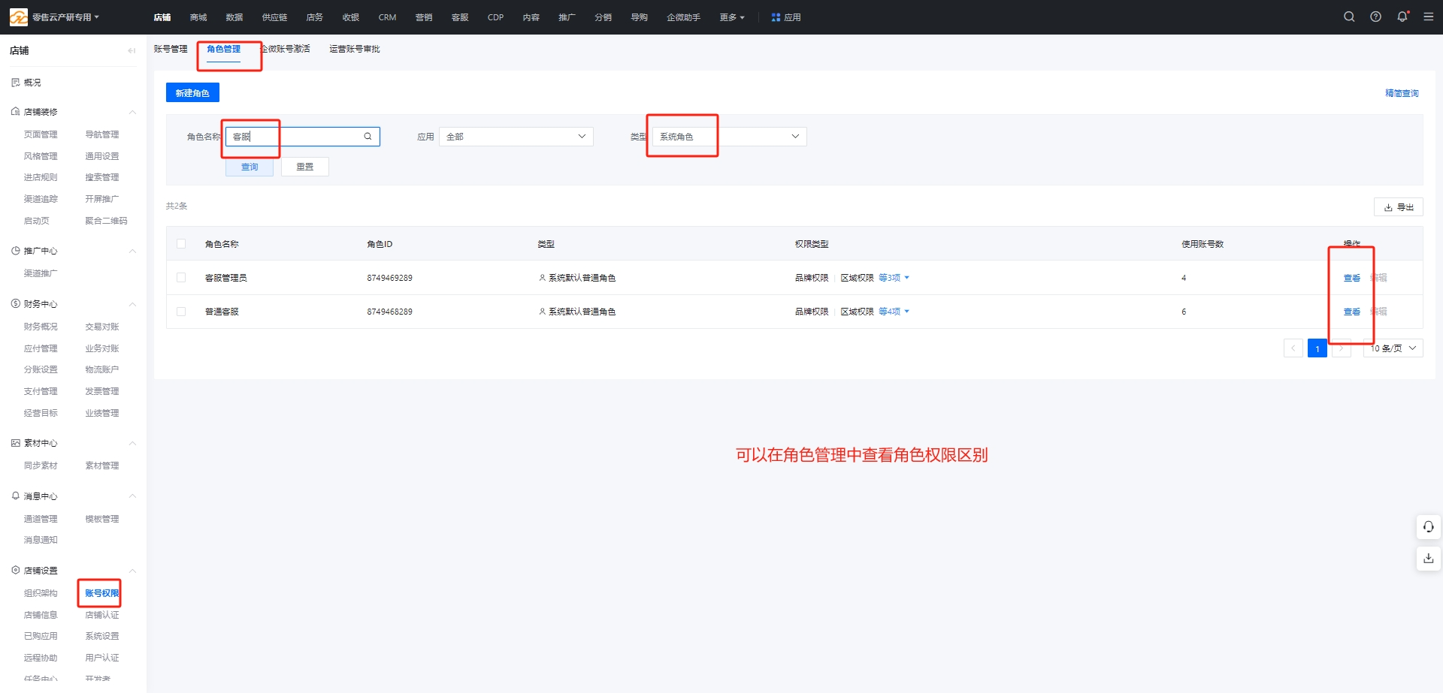Click the 查询 query button

click(x=250, y=167)
